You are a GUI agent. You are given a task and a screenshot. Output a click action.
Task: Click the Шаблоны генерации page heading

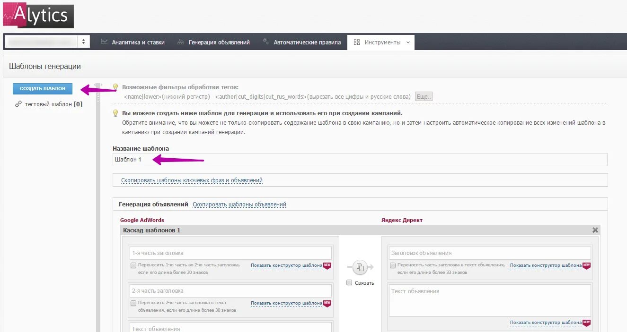(45, 66)
